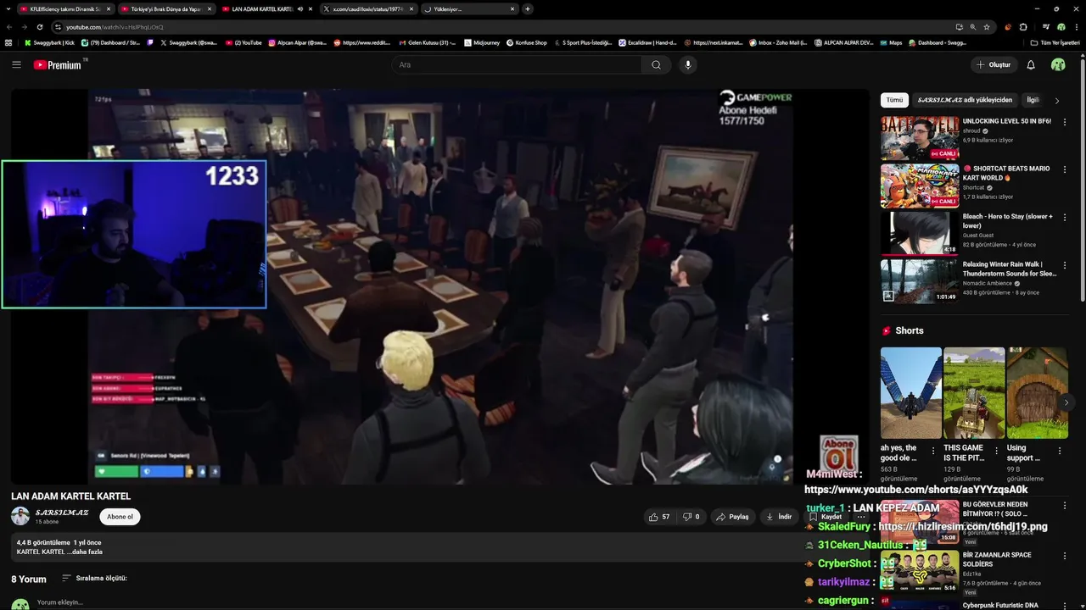Open options for Relaxing Winter Rain Walk
The height and width of the screenshot is (610, 1086).
point(1065,264)
